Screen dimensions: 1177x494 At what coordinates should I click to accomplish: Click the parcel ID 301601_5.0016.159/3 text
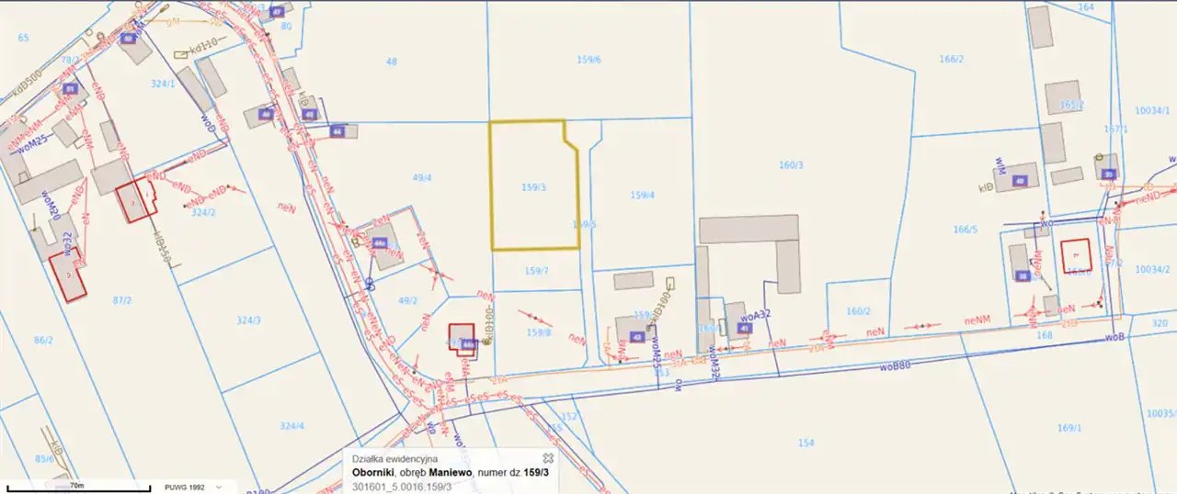click(x=402, y=486)
